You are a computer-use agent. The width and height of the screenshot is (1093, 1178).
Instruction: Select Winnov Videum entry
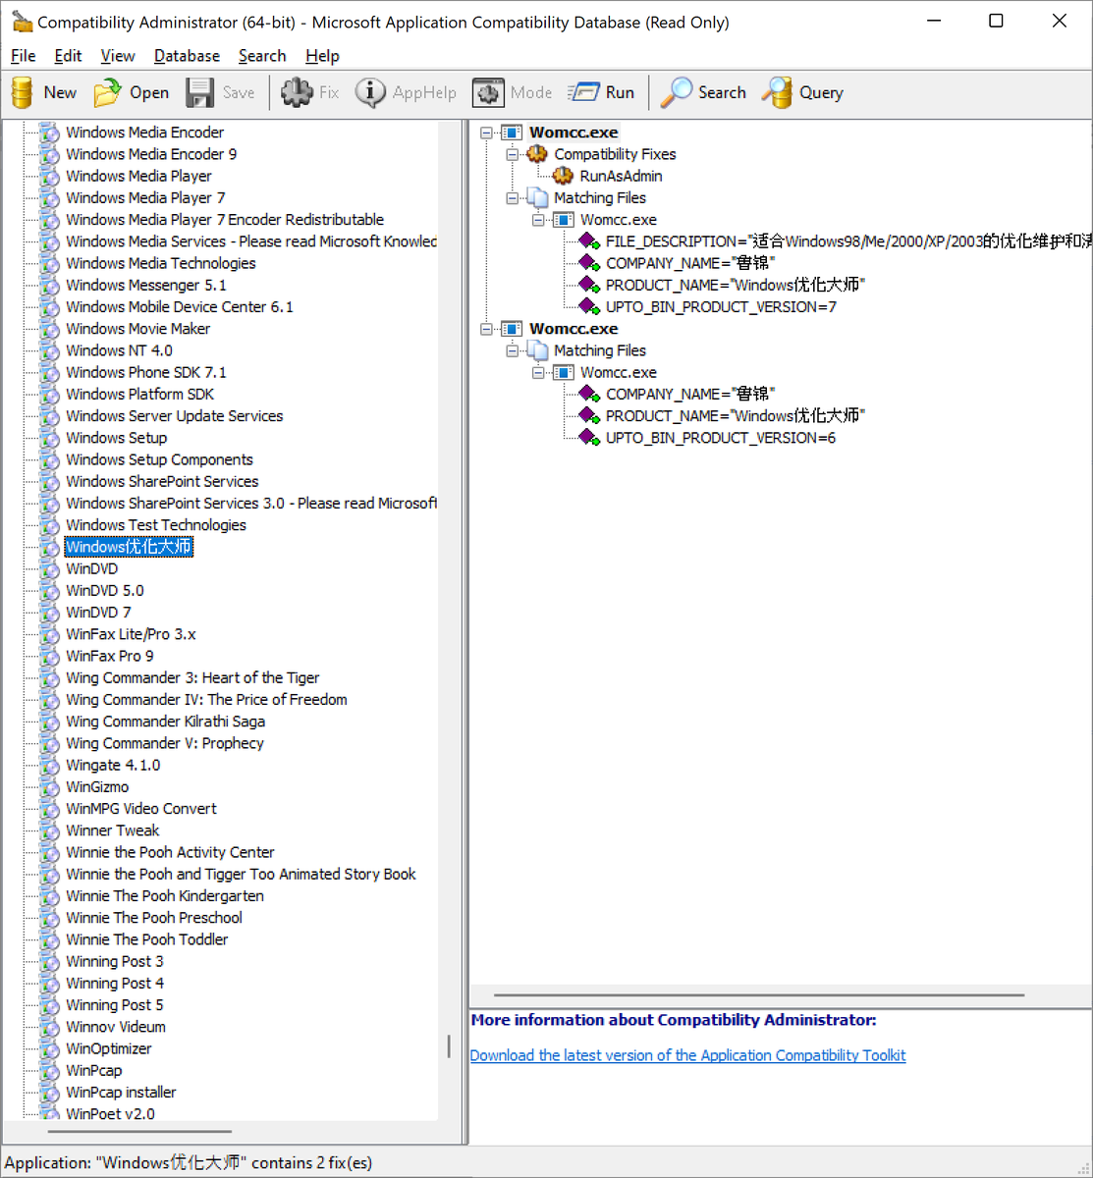click(x=116, y=1027)
